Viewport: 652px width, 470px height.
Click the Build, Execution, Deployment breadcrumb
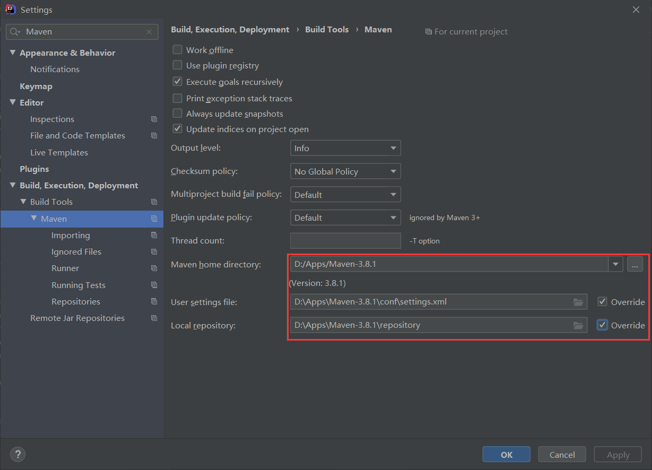click(230, 30)
